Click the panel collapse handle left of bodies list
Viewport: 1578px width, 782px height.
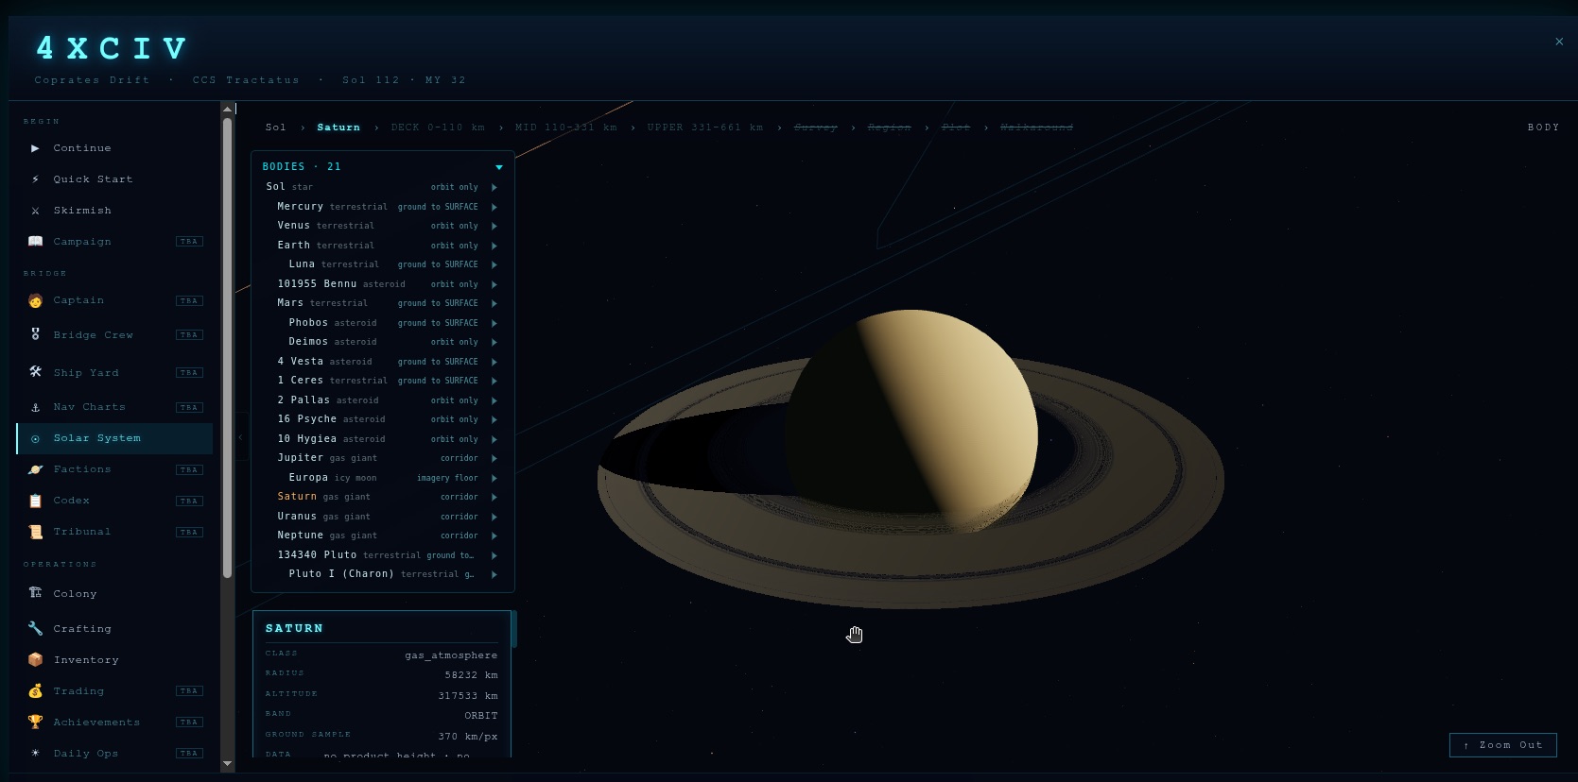pyautogui.click(x=241, y=437)
